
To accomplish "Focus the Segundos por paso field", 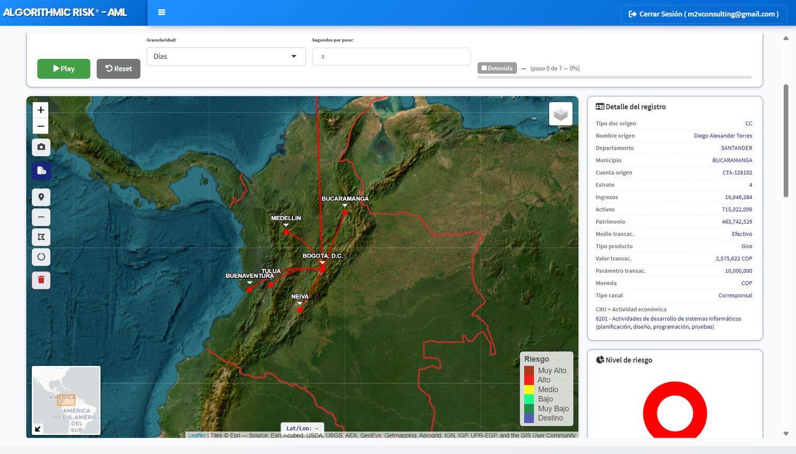I will [x=392, y=57].
